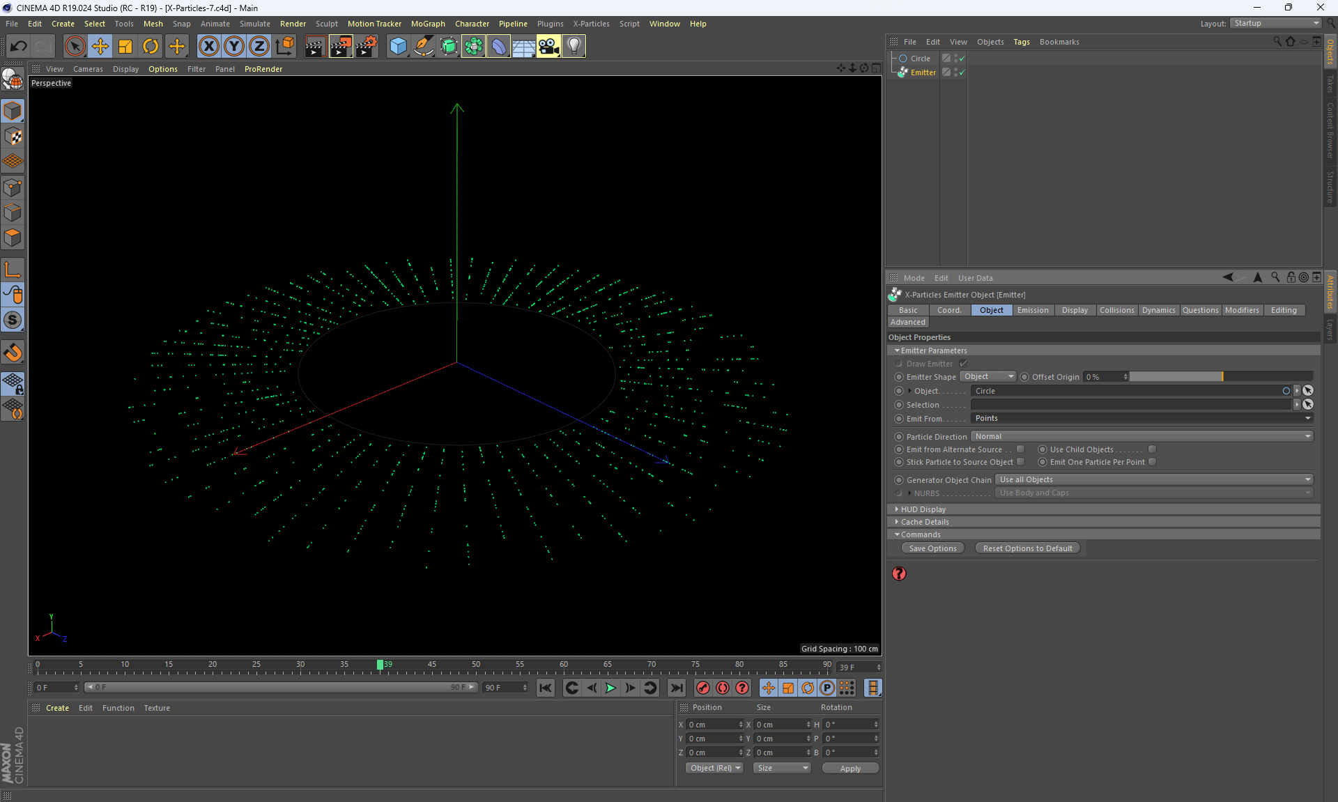Screen dimensions: 1338x802
Task: Switch to the Emission tab
Action: [x=1032, y=310]
